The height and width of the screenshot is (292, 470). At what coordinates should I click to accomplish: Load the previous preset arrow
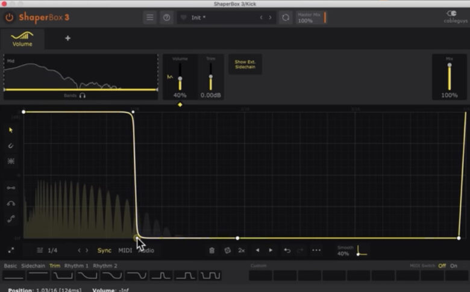pos(262,17)
